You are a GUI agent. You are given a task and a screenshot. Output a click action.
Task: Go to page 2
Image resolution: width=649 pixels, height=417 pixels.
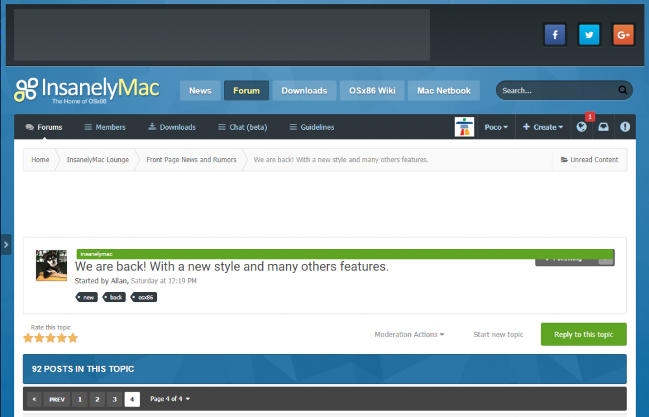(x=97, y=399)
